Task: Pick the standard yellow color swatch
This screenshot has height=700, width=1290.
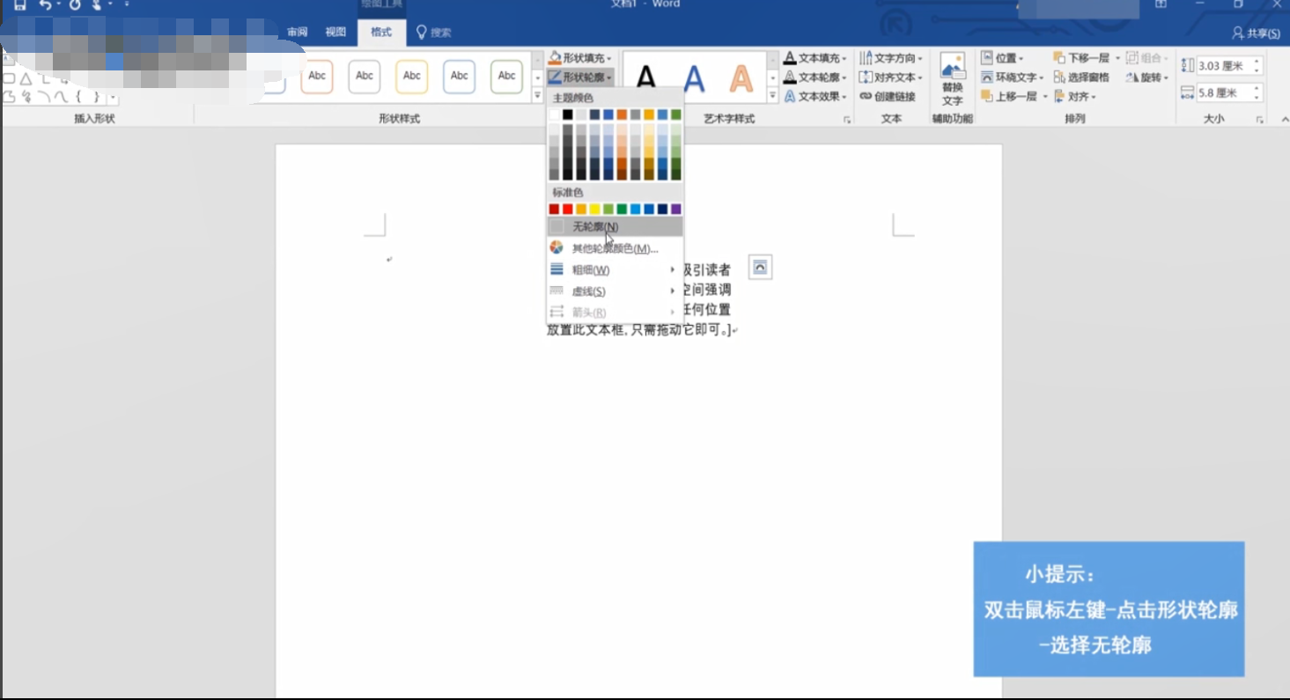Action: point(594,209)
